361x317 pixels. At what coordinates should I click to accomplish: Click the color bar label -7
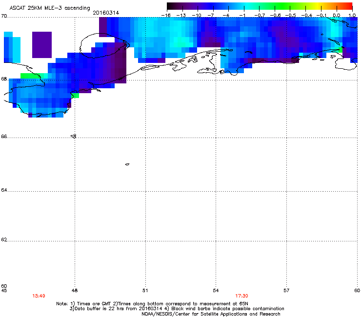[x=211, y=16]
